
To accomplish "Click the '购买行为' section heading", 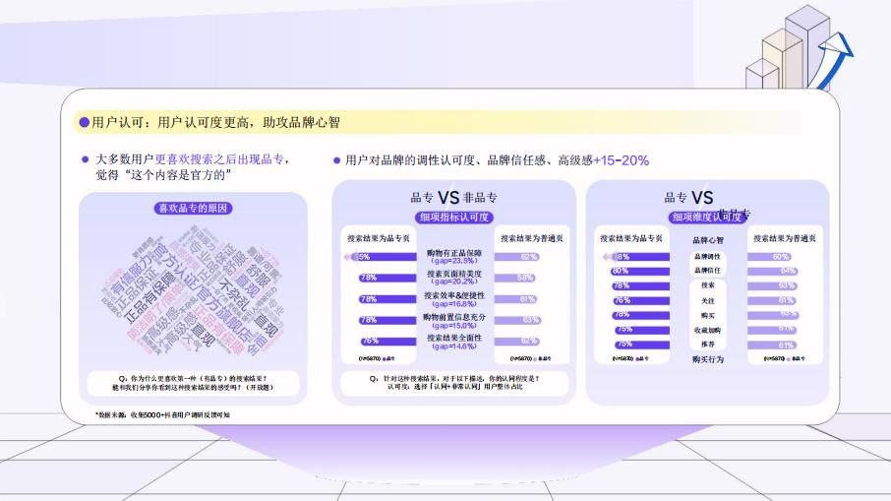I will pyautogui.click(x=708, y=359).
